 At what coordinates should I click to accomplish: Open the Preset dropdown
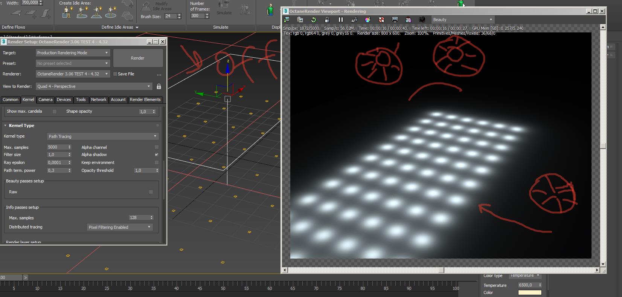pyautogui.click(x=73, y=63)
